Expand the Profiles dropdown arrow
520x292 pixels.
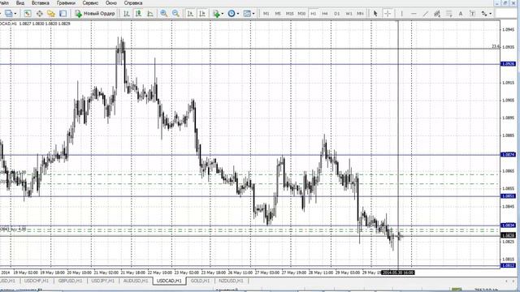(x=15, y=14)
